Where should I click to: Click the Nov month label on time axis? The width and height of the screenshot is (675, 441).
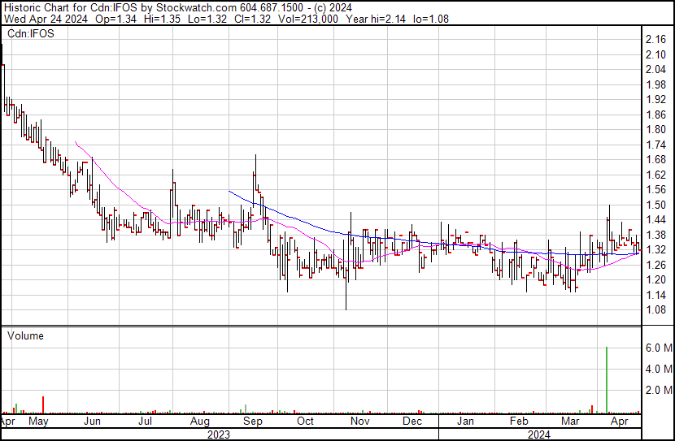tap(359, 422)
